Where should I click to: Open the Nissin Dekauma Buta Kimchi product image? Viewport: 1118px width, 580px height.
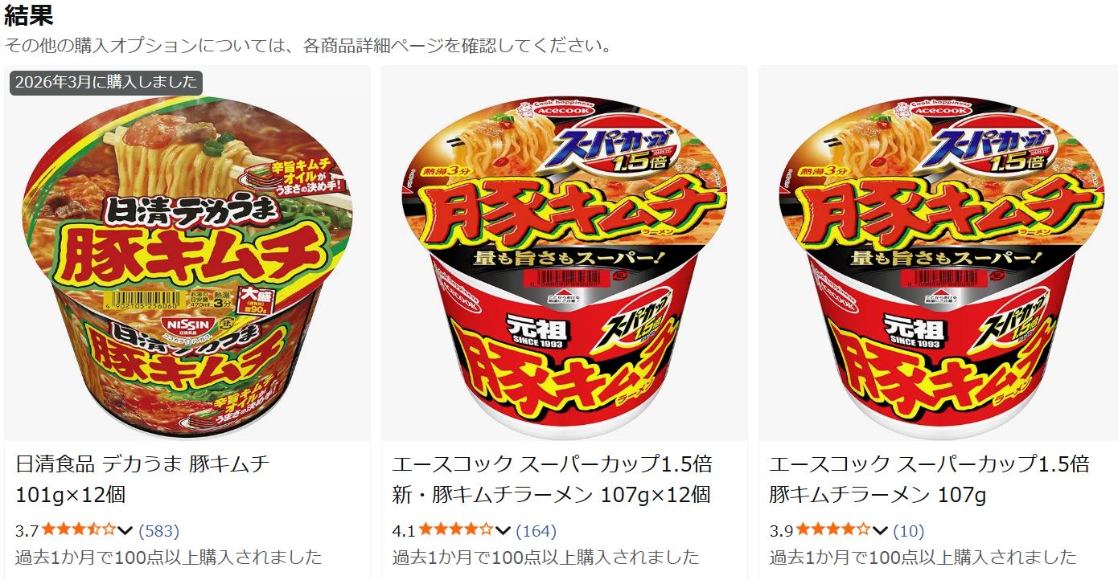187,253
